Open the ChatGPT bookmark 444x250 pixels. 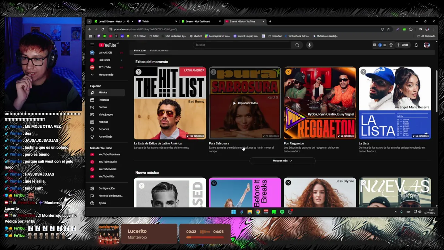click(x=196, y=36)
